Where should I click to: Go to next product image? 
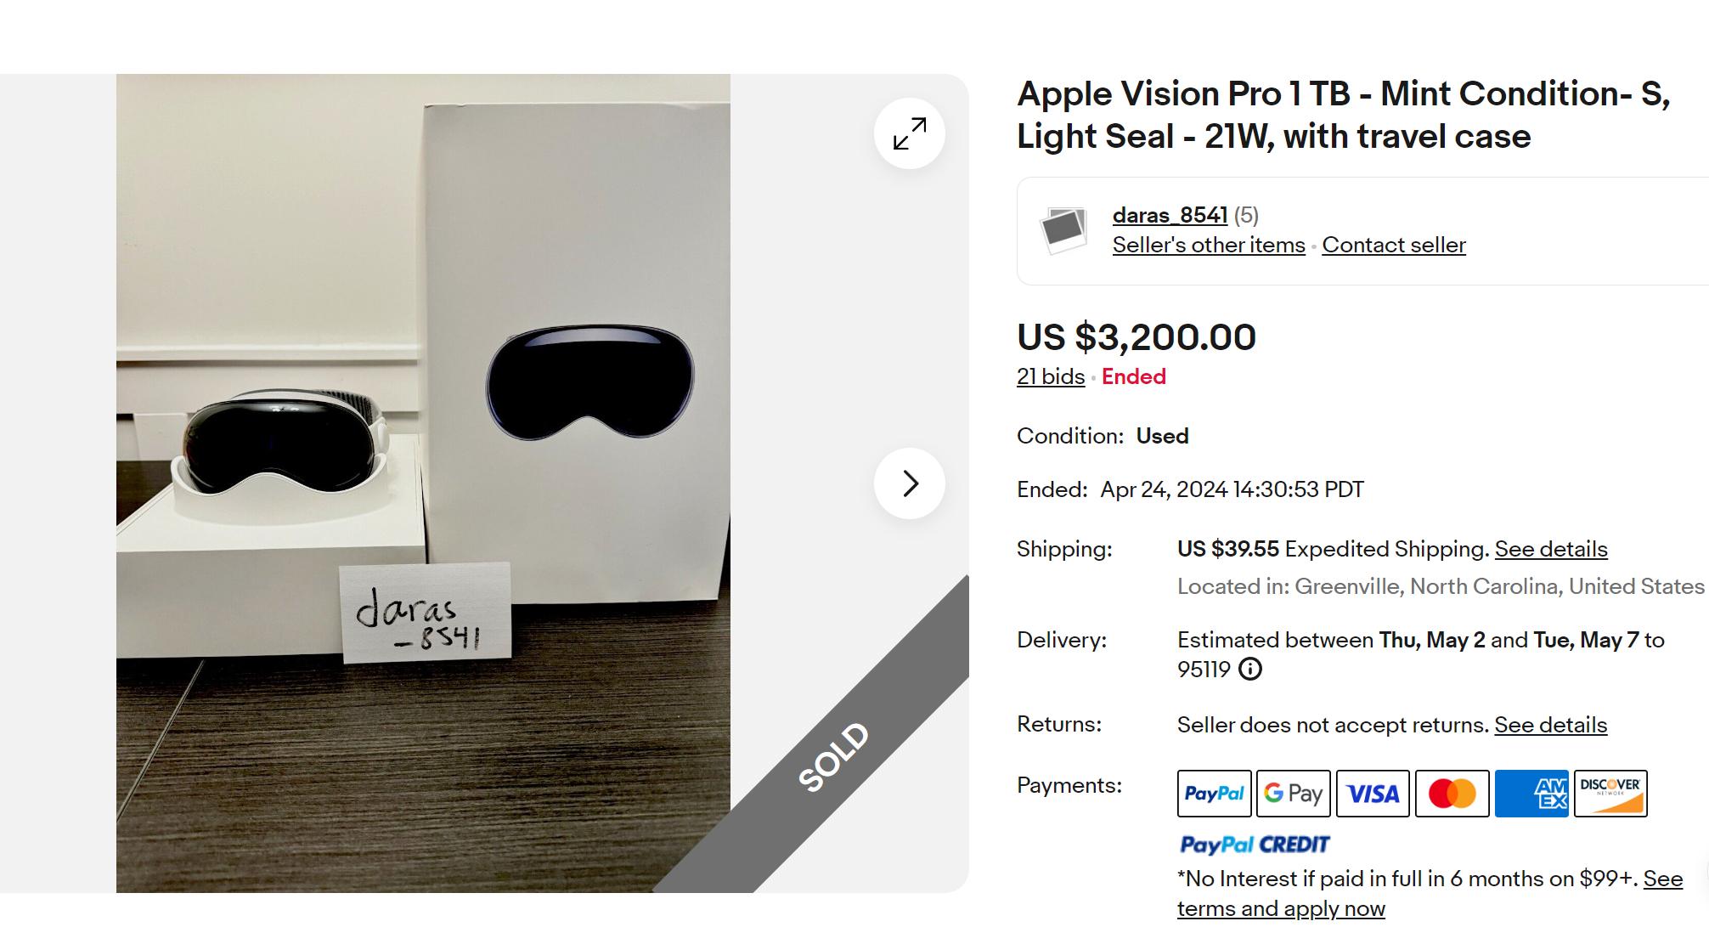click(x=910, y=483)
